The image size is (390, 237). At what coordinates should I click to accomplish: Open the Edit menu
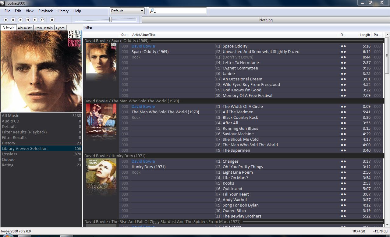point(18,11)
